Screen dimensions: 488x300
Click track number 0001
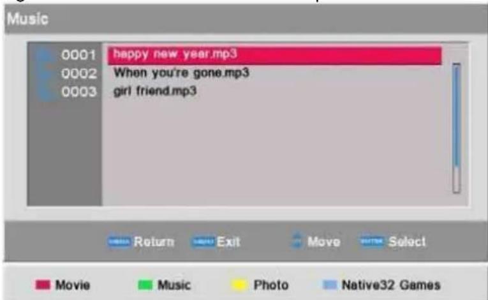point(78,55)
